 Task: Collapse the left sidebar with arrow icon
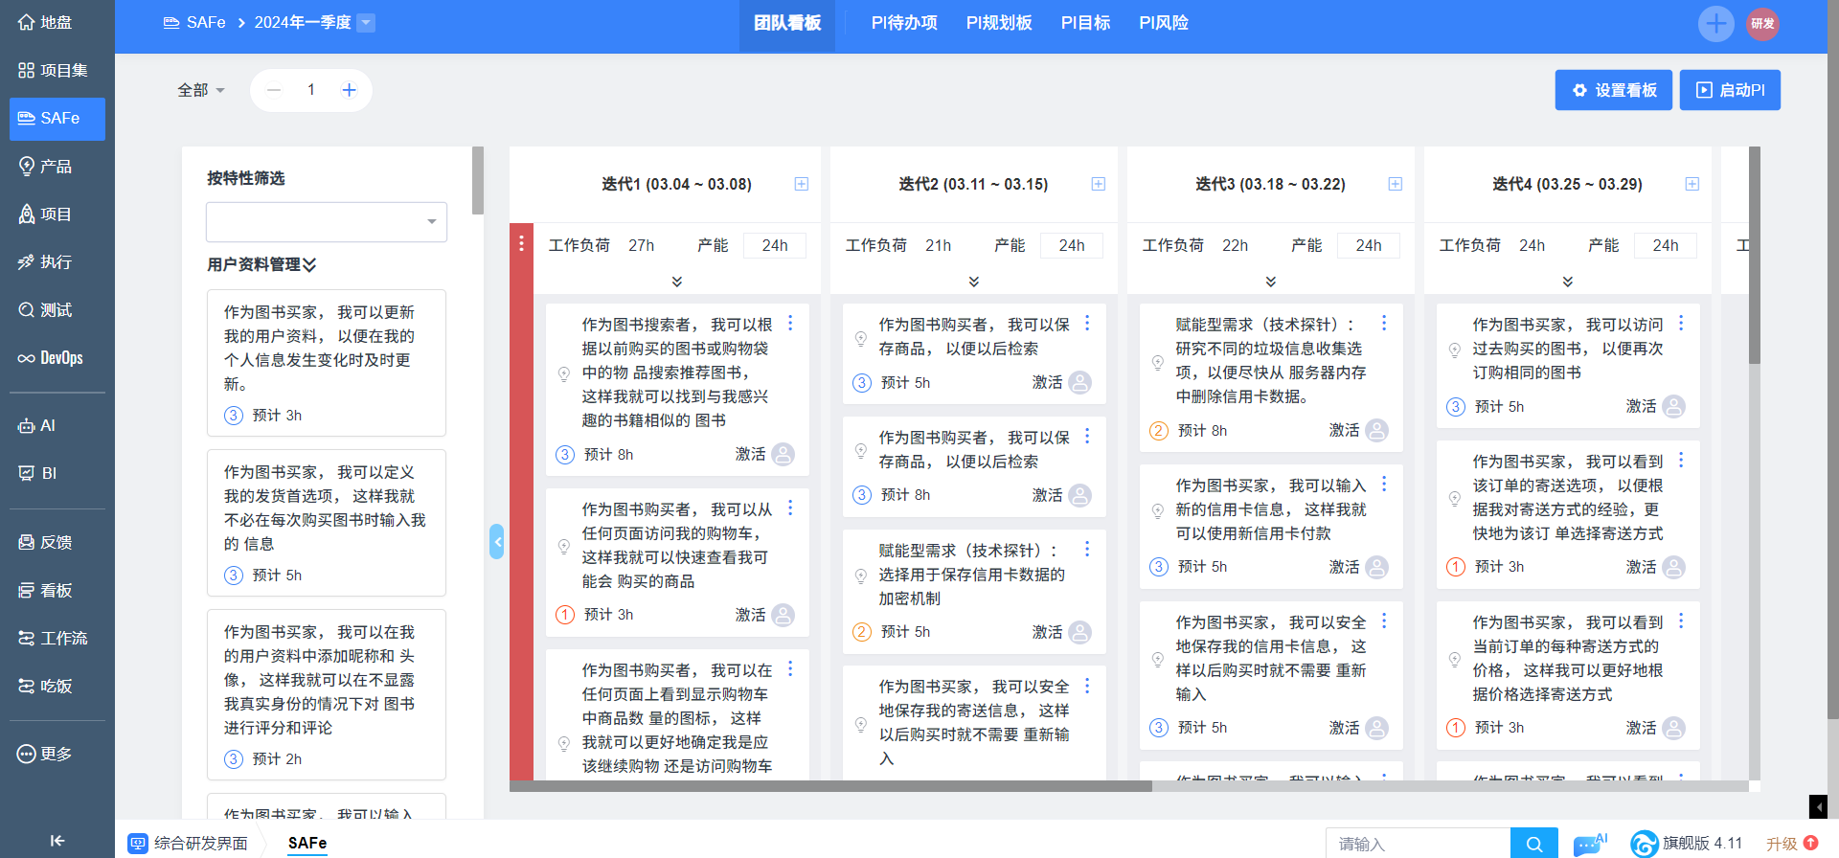coord(57,841)
